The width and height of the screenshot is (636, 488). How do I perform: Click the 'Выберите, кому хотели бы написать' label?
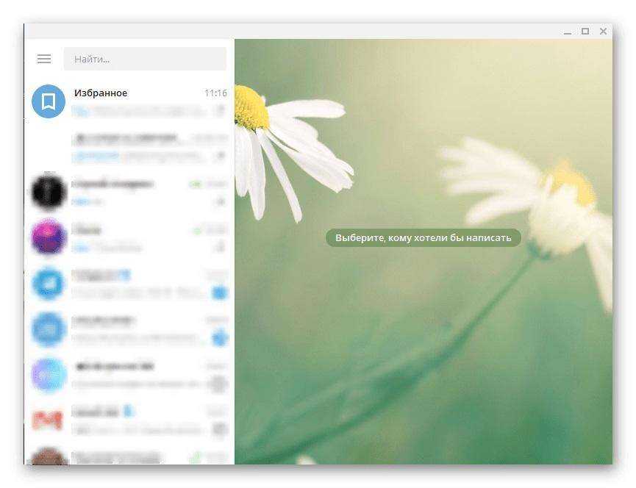423,238
